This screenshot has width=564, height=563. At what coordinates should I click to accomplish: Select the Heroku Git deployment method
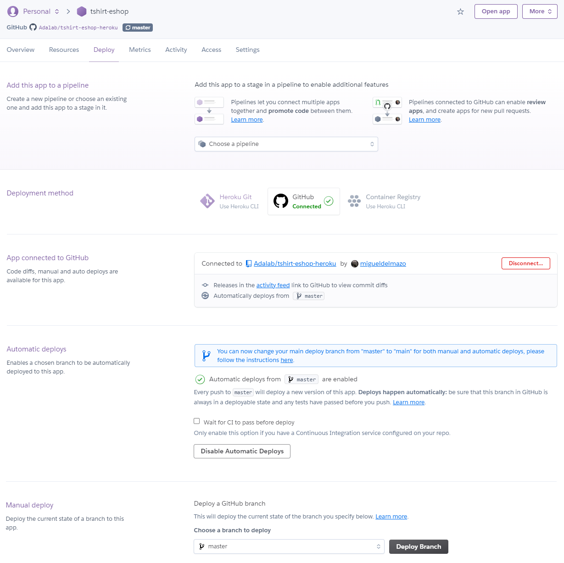230,201
